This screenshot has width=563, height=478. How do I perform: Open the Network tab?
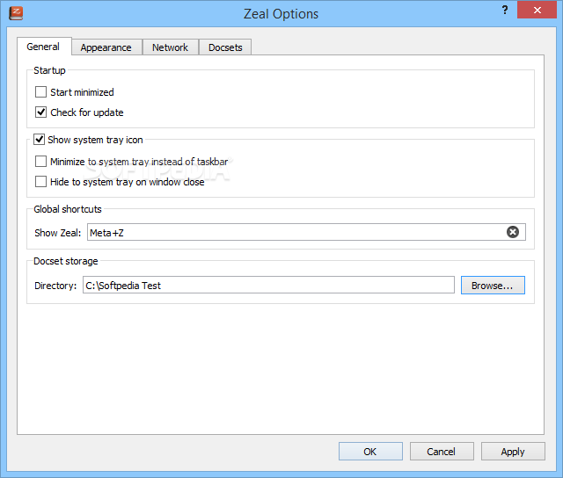170,47
